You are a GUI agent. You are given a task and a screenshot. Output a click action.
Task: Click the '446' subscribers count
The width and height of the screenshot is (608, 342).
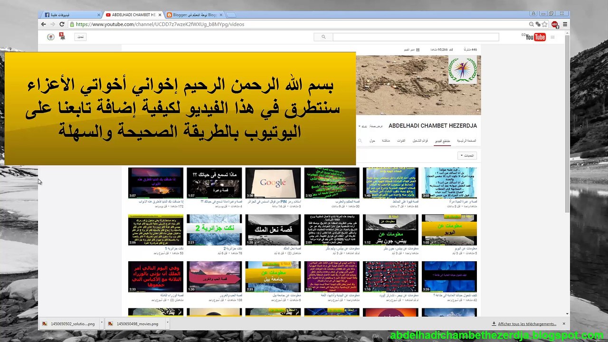pyautogui.click(x=470, y=49)
